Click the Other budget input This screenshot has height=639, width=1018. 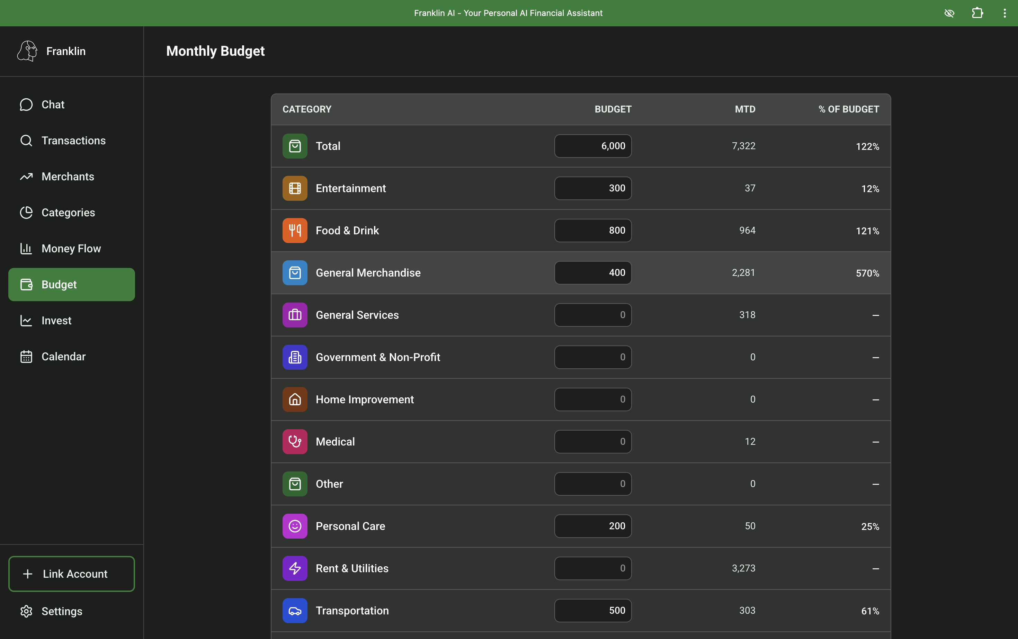pos(593,484)
